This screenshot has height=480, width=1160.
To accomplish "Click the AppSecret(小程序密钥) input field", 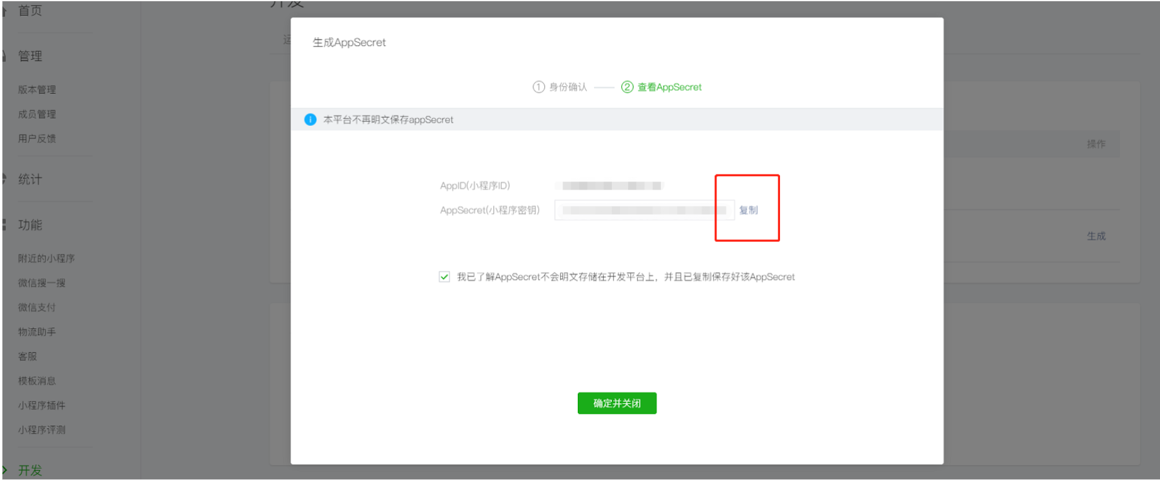I will point(644,210).
